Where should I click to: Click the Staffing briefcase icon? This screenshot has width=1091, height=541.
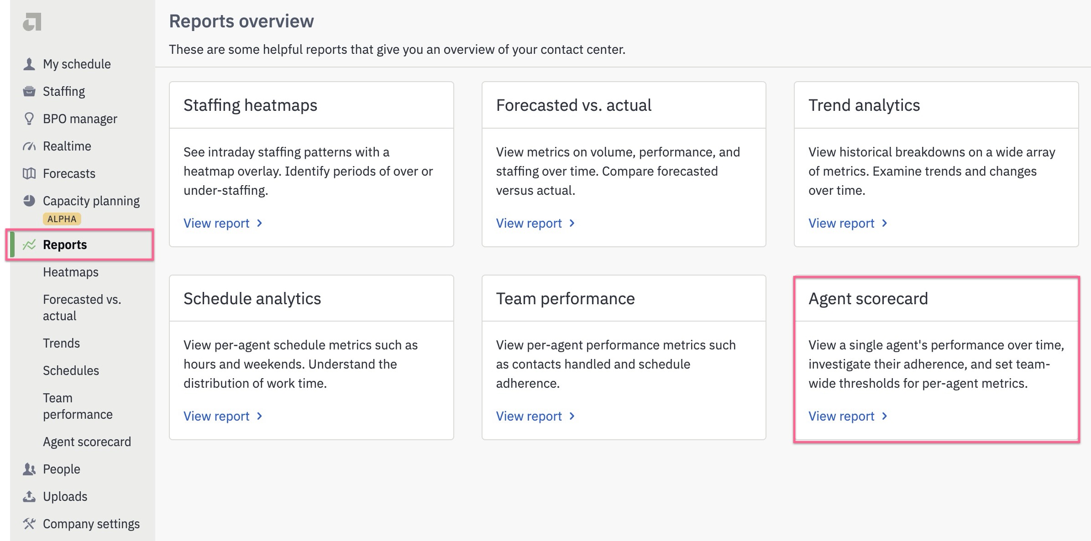tap(29, 91)
